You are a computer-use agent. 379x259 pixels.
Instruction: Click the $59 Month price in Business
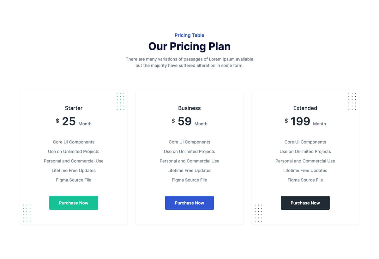[189, 121]
